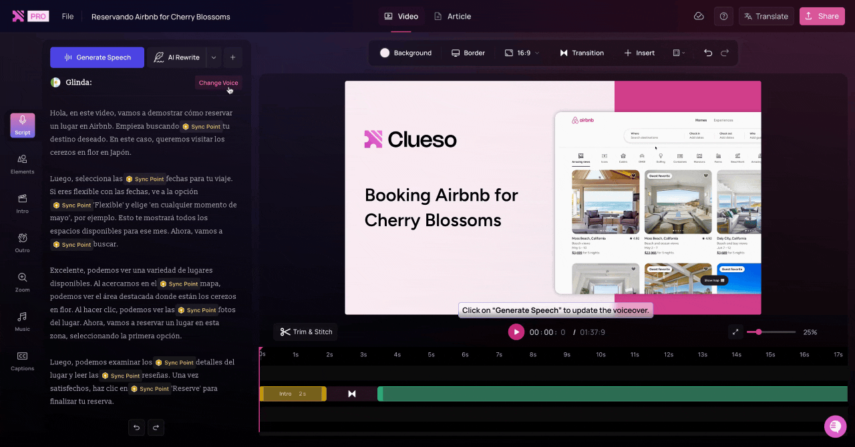Play the video preview
This screenshot has width=855, height=447.
coord(516,332)
